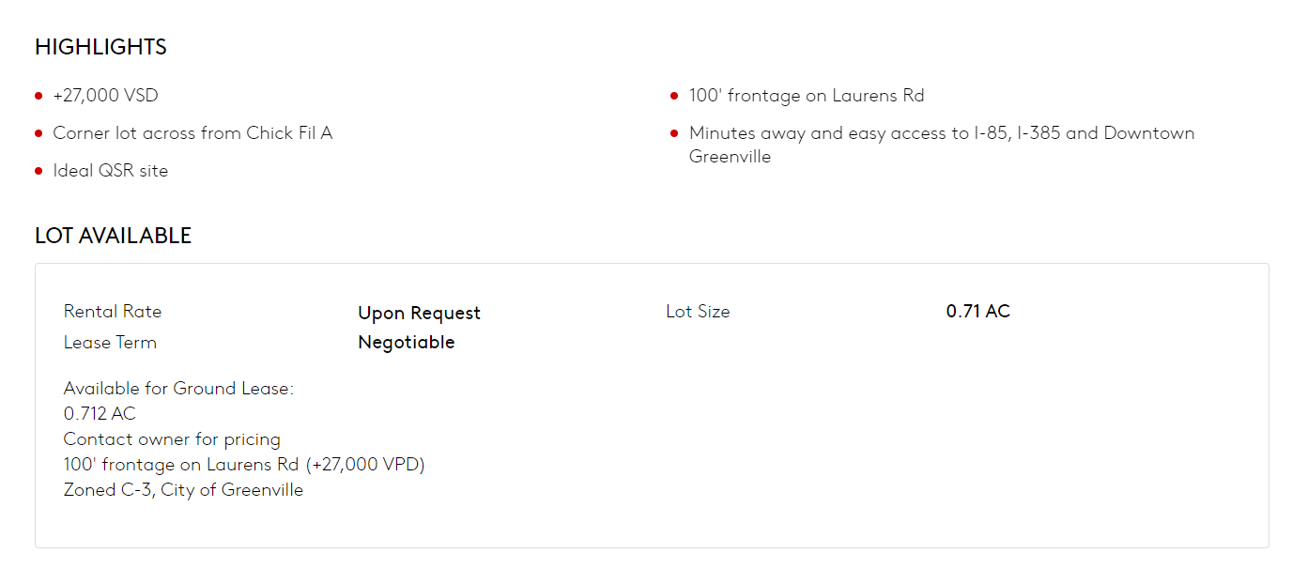Click the 'Negotiable' lease term value
The width and height of the screenshot is (1292, 584).
pyautogui.click(x=406, y=343)
